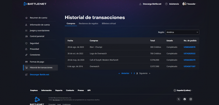219x105 pixels.
Task: Click the Tassadar profile avatar
Action: coord(184,4)
